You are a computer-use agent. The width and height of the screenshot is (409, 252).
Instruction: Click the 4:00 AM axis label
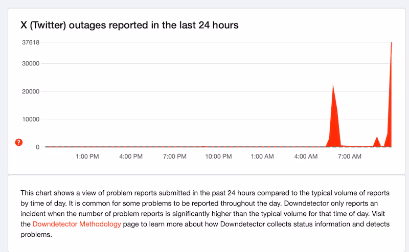306,157
